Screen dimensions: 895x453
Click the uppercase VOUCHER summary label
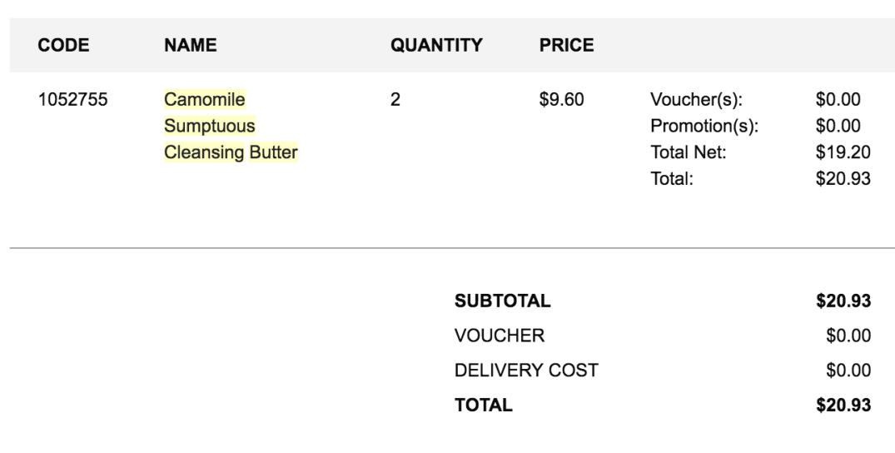pyautogui.click(x=499, y=336)
